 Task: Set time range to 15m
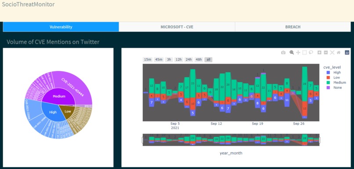point(148,60)
